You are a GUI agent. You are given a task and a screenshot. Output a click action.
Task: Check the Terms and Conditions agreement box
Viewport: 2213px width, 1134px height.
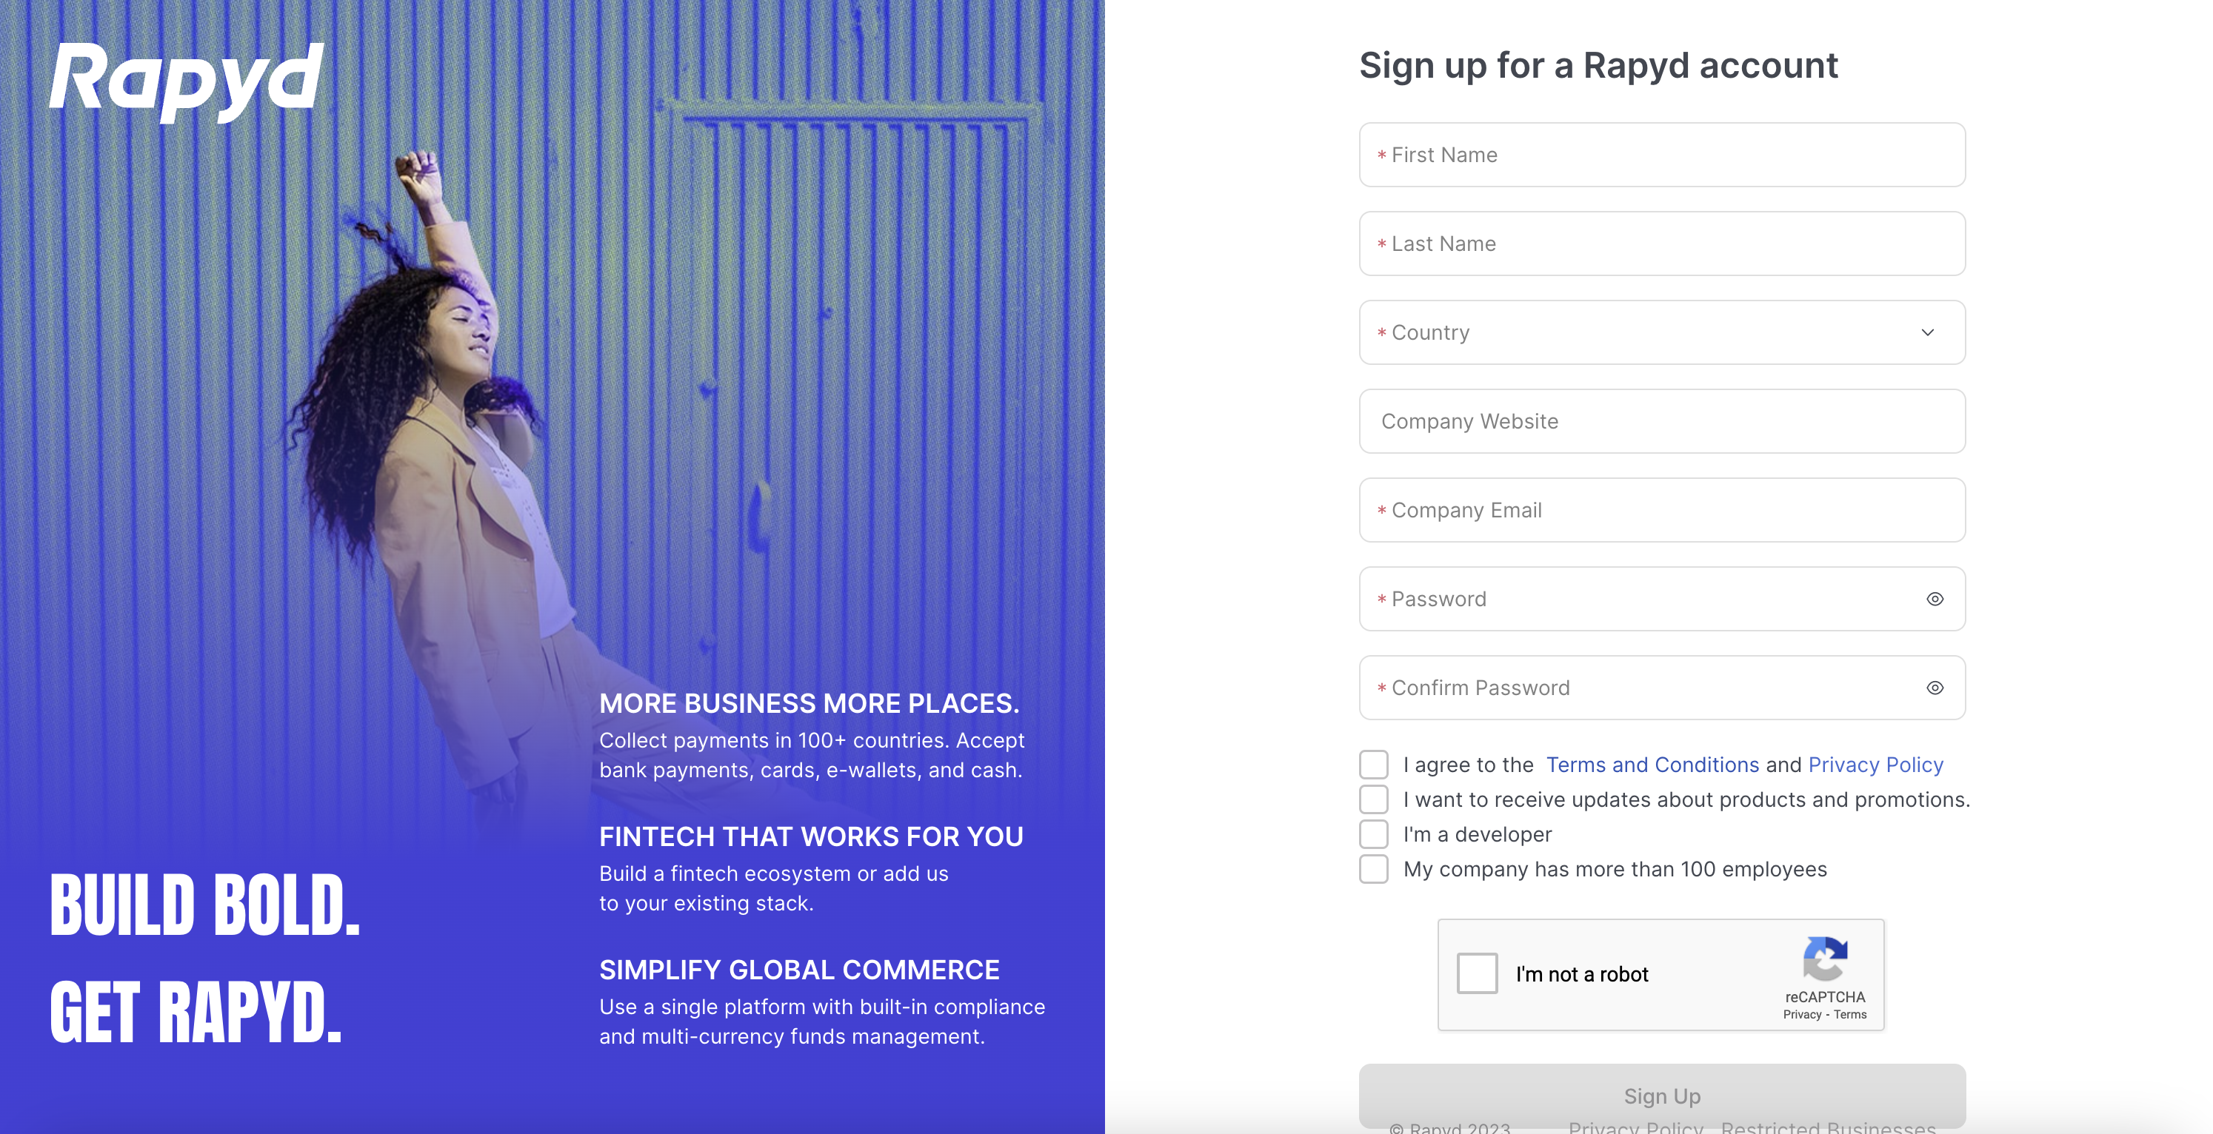[1373, 764]
